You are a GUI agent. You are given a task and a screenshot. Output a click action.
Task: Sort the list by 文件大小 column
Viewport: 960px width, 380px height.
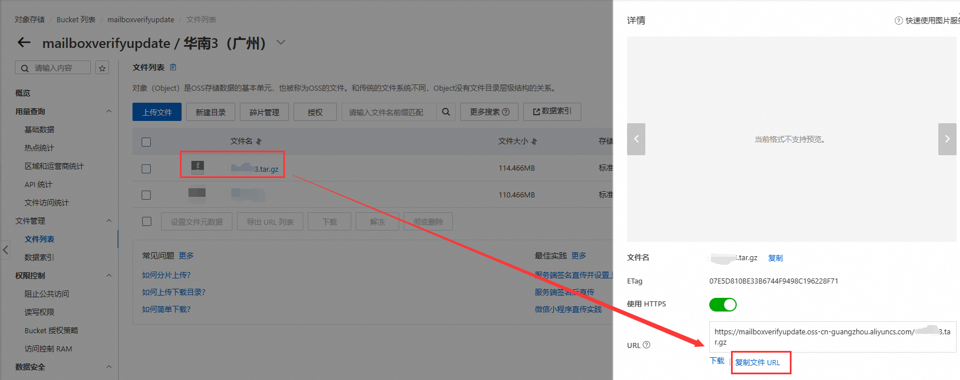click(517, 142)
